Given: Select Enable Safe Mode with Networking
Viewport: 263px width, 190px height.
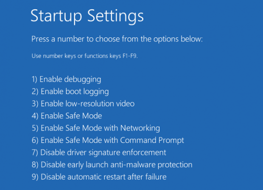Looking at the screenshot, I should coord(96,128).
